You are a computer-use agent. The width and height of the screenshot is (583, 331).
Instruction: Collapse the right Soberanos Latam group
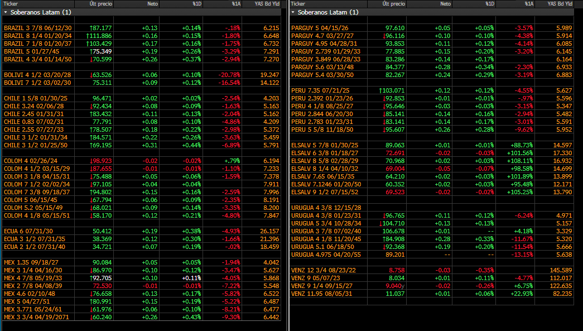[293, 12]
